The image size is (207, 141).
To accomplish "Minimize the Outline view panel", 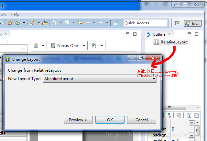I will click(x=189, y=33).
